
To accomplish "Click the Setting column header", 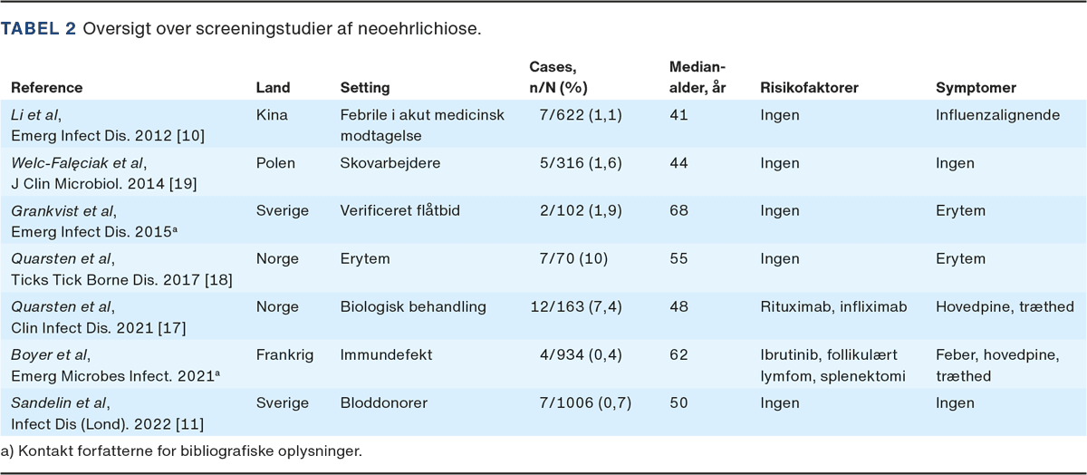I will [365, 88].
